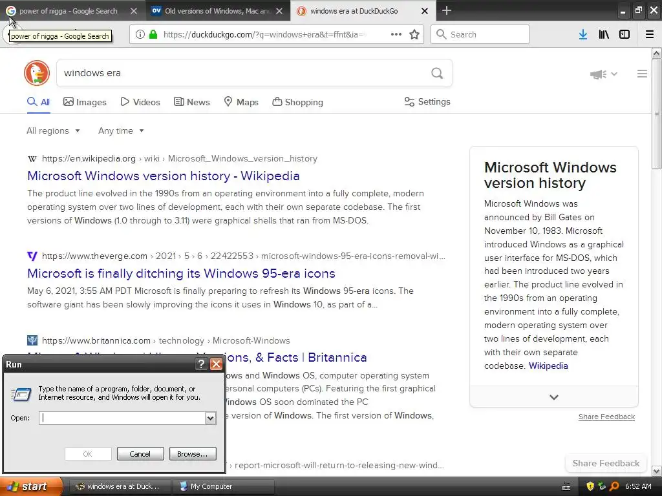Click windows era at Duck... taskbar button
This screenshot has width=662, height=496.
(120, 486)
